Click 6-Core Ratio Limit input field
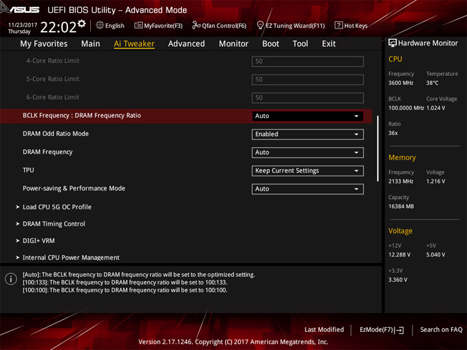 tap(307, 98)
